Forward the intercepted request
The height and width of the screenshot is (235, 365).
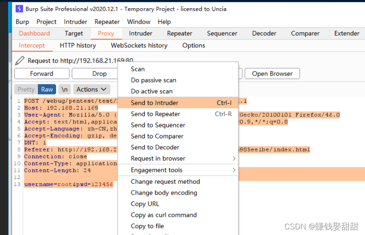(42, 73)
